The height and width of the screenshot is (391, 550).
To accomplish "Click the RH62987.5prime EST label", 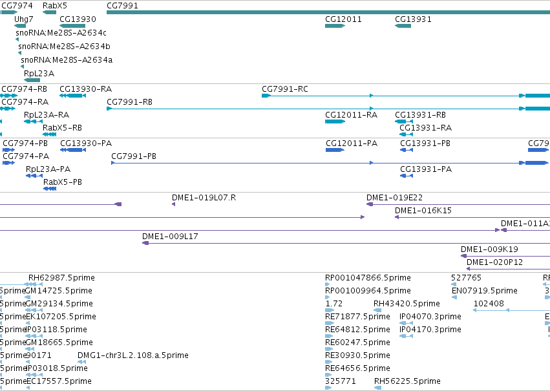I will coord(62,278).
